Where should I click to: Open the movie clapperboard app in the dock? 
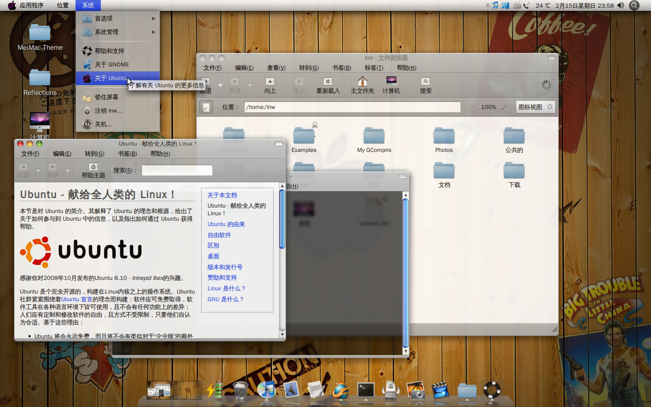(440, 390)
